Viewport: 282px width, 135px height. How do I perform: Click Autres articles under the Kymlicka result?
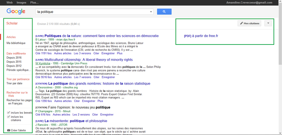point(63,77)
